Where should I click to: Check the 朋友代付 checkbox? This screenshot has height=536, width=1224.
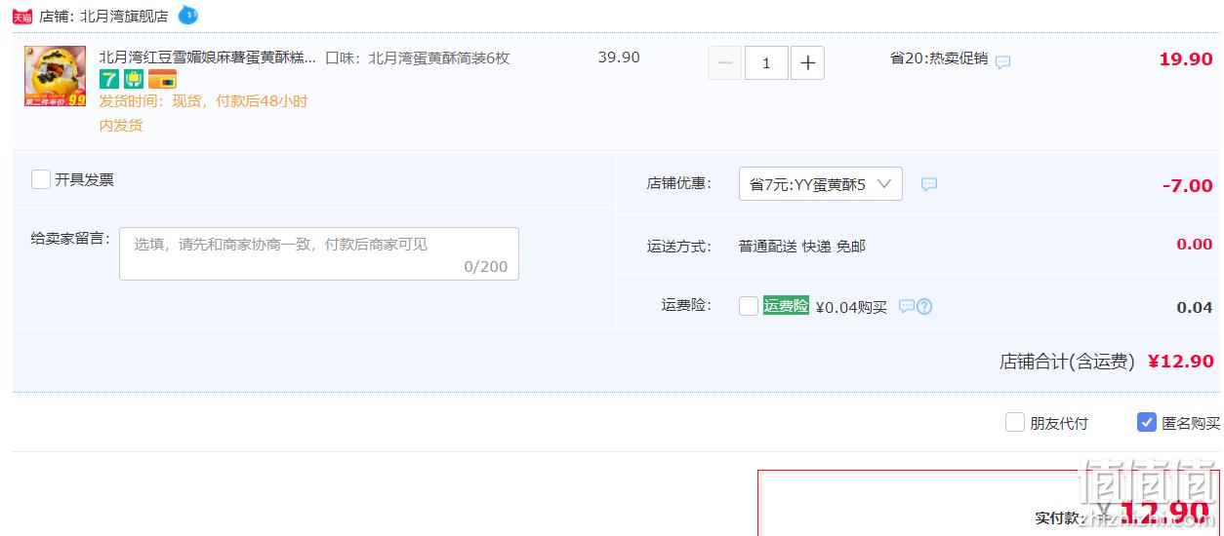pos(1015,422)
